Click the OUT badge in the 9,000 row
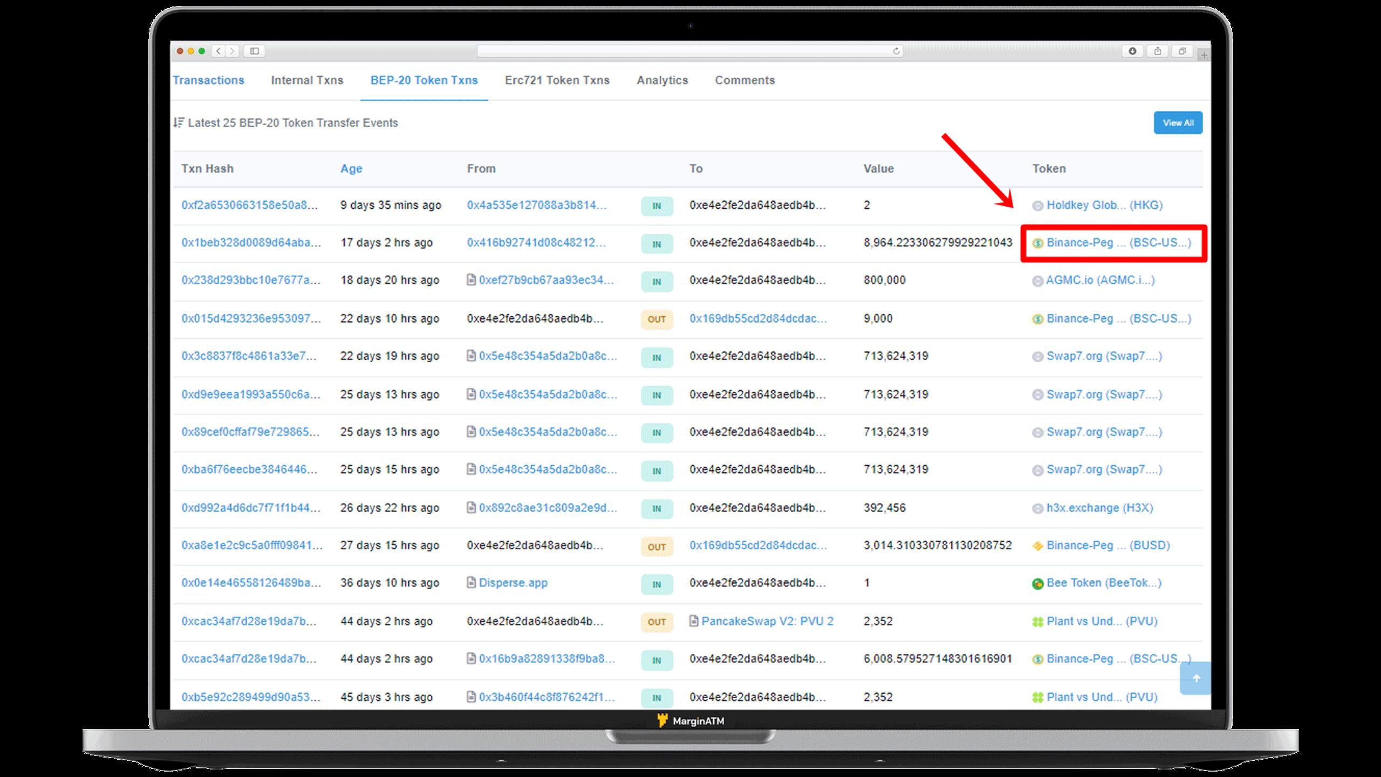The image size is (1381, 777). click(657, 319)
